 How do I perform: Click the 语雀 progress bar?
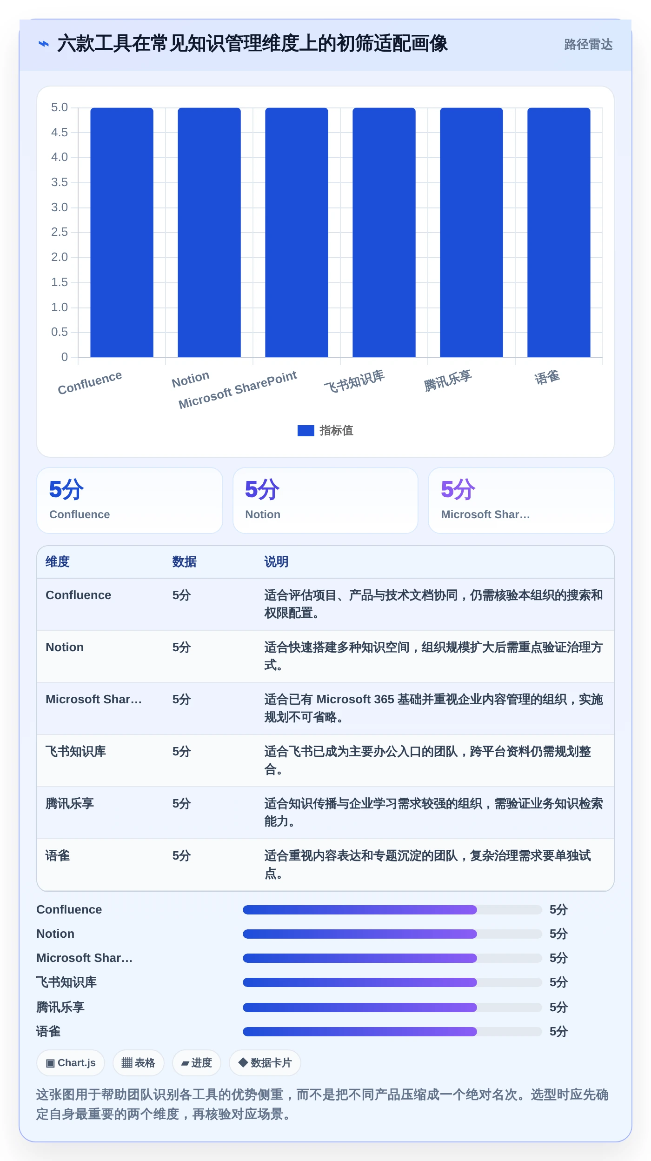(x=392, y=1032)
